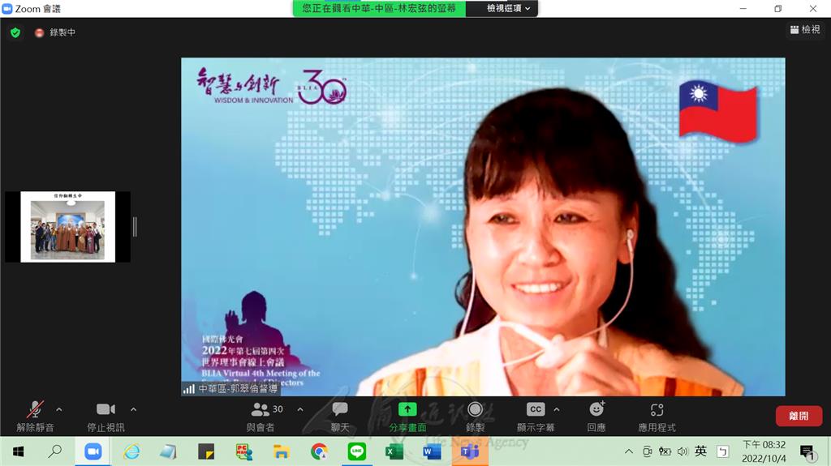Expand caption options arrow beside CC
This screenshot has height=466, width=831.
(557, 409)
